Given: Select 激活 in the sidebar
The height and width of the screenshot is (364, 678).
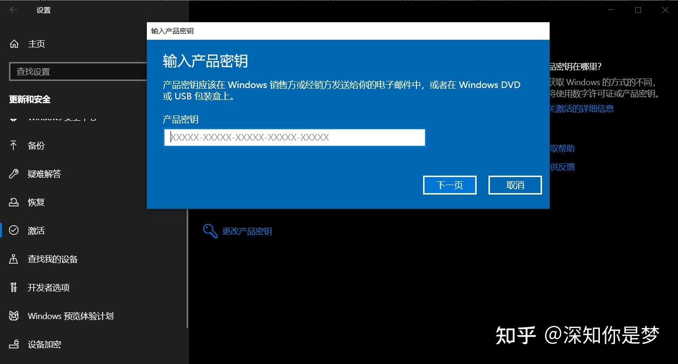Looking at the screenshot, I should tap(36, 231).
